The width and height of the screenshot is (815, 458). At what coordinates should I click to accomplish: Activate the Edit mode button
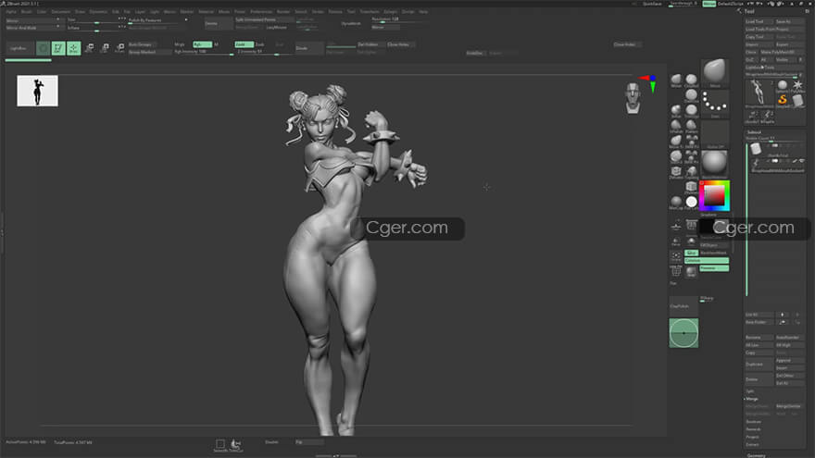point(58,48)
